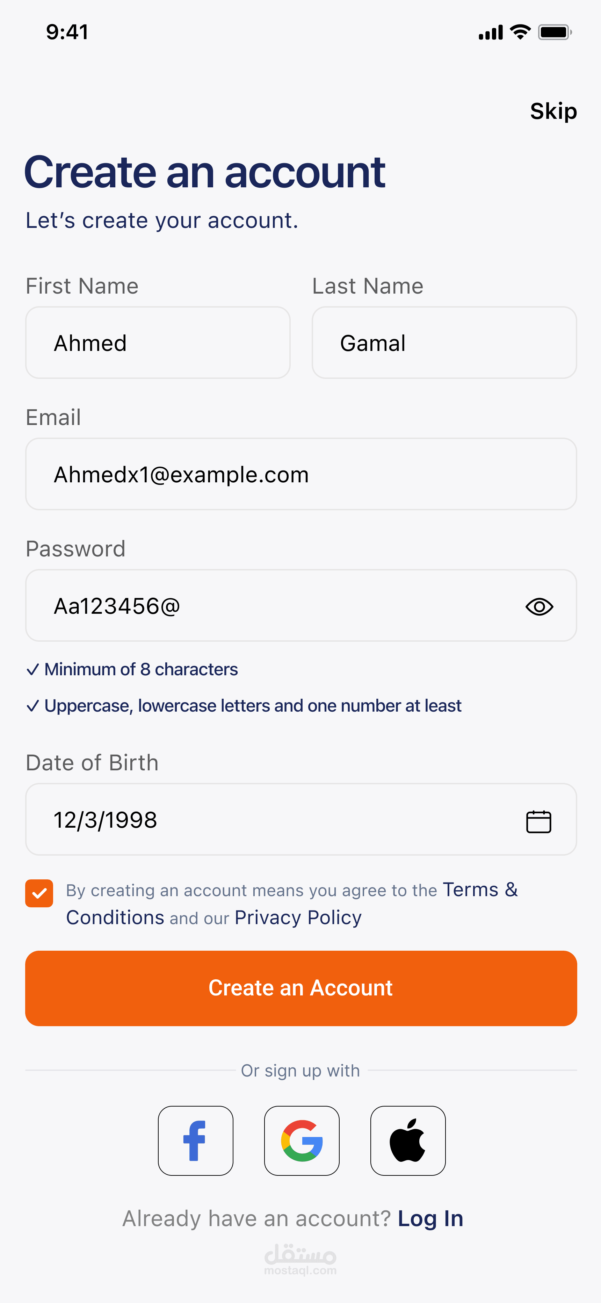This screenshot has height=1303, width=601.
Task: Sign up with Apple icon
Action: (408, 1140)
